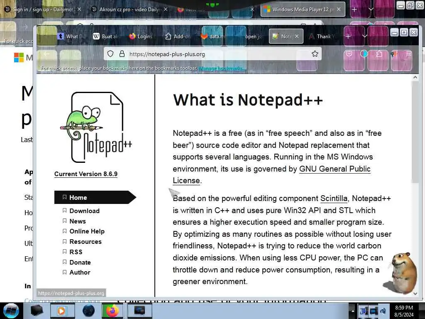Follow the GNU General Public License link
Image resolution: width=425 pixels, height=319 pixels.
(x=335, y=169)
